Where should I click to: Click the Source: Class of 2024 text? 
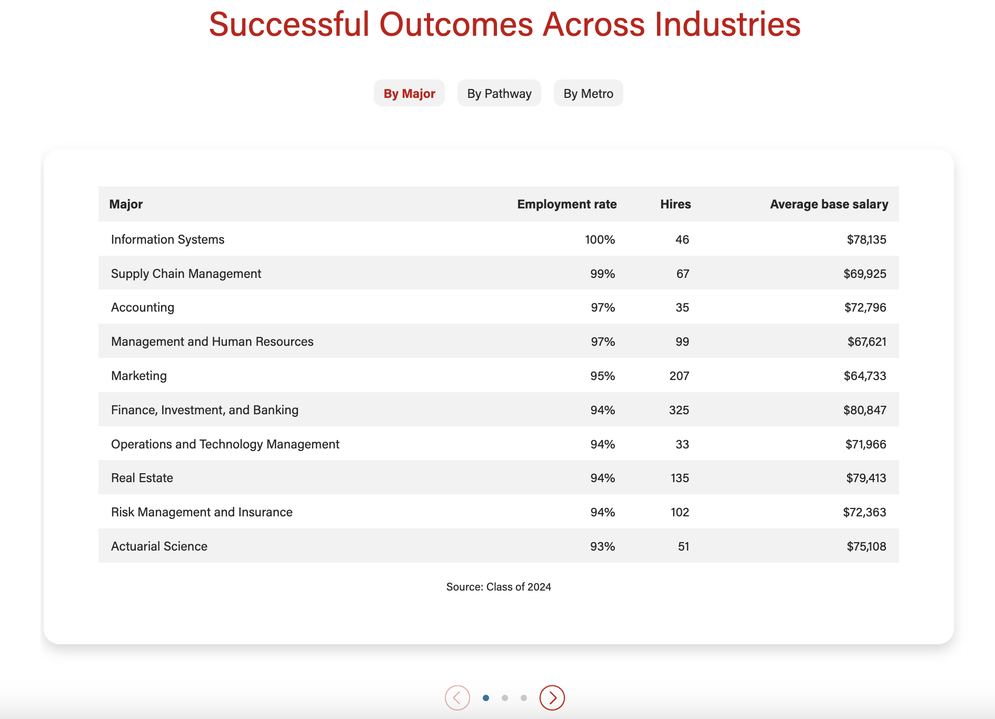499,587
